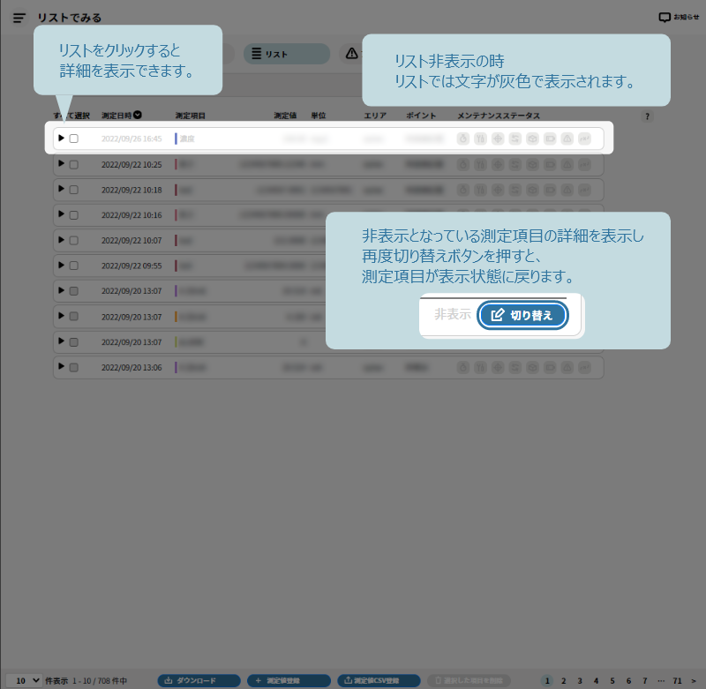Expand the 2022/09/26 16:45 row details
The height and width of the screenshot is (689, 706).
pos(61,138)
